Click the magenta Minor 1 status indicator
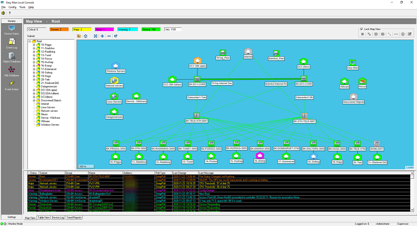417x226 pixels. point(105,29)
